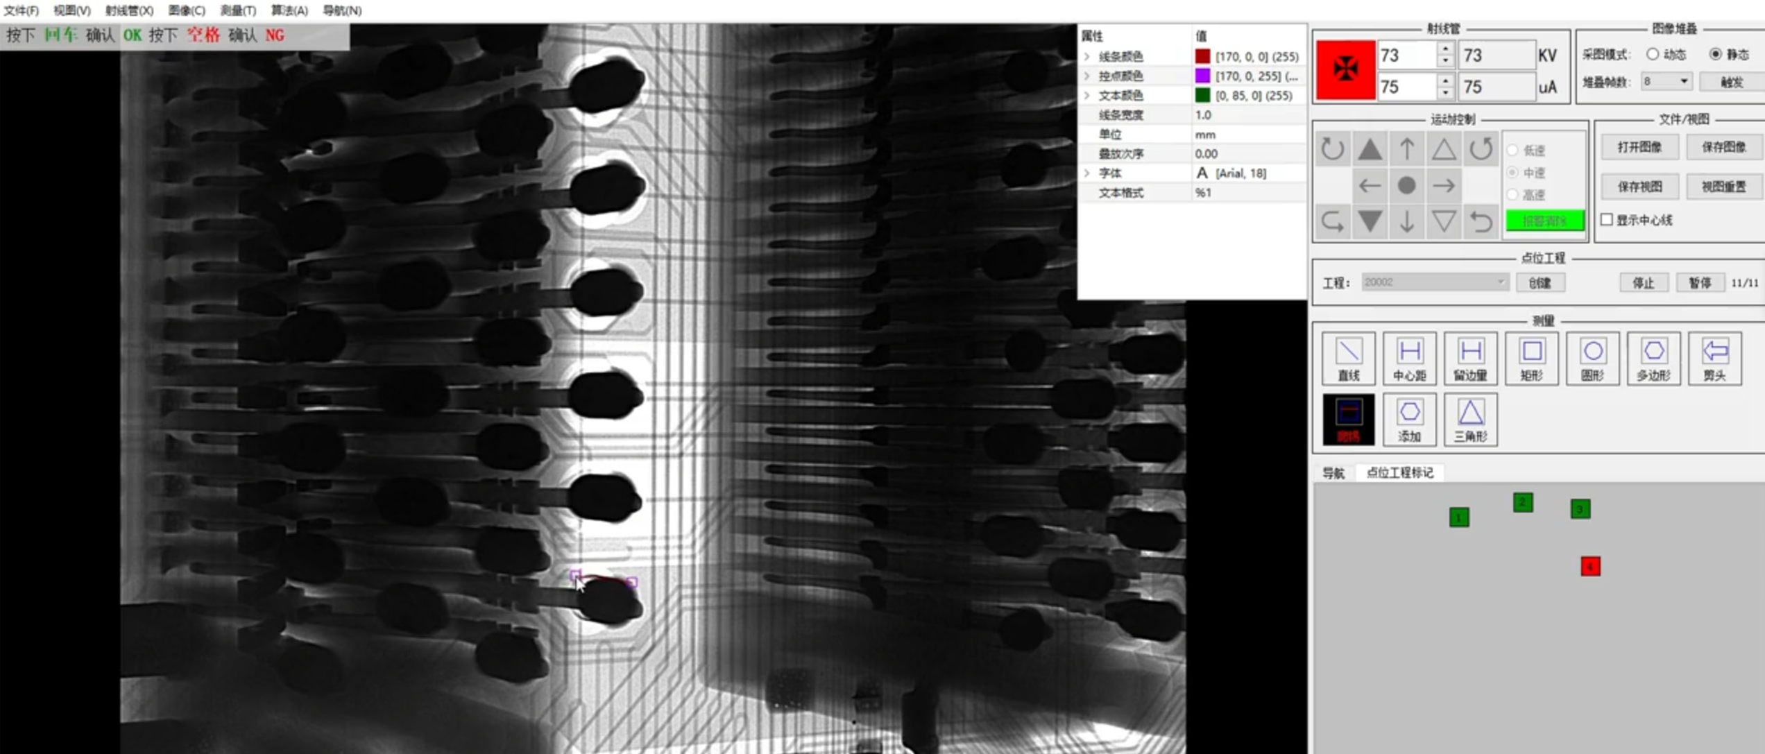
Task: Select the 三角形 triangle measurement tool
Action: click(1470, 419)
